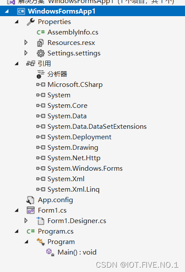Click the C# icon beside AssemblyInfo.cs

(x=41, y=32)
